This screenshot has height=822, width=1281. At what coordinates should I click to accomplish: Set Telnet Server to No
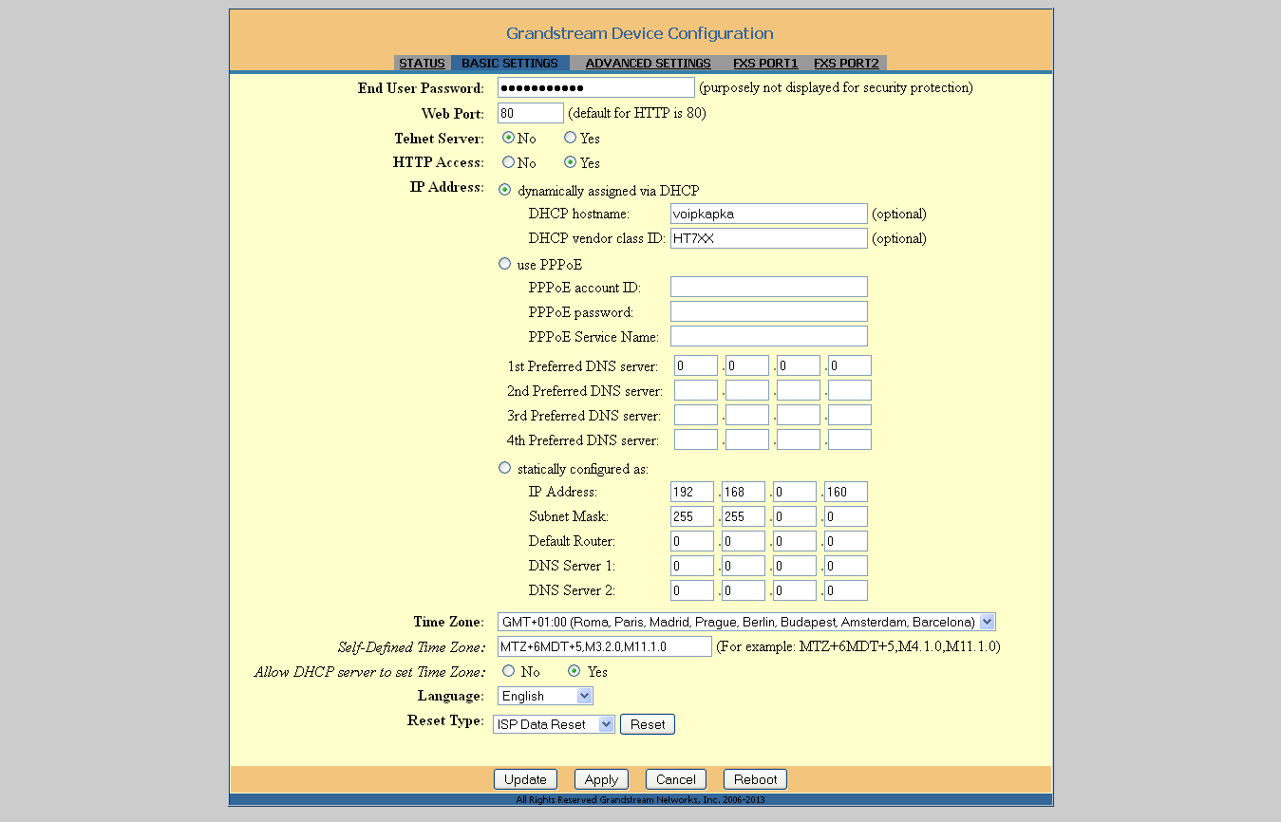click(509, 138)
